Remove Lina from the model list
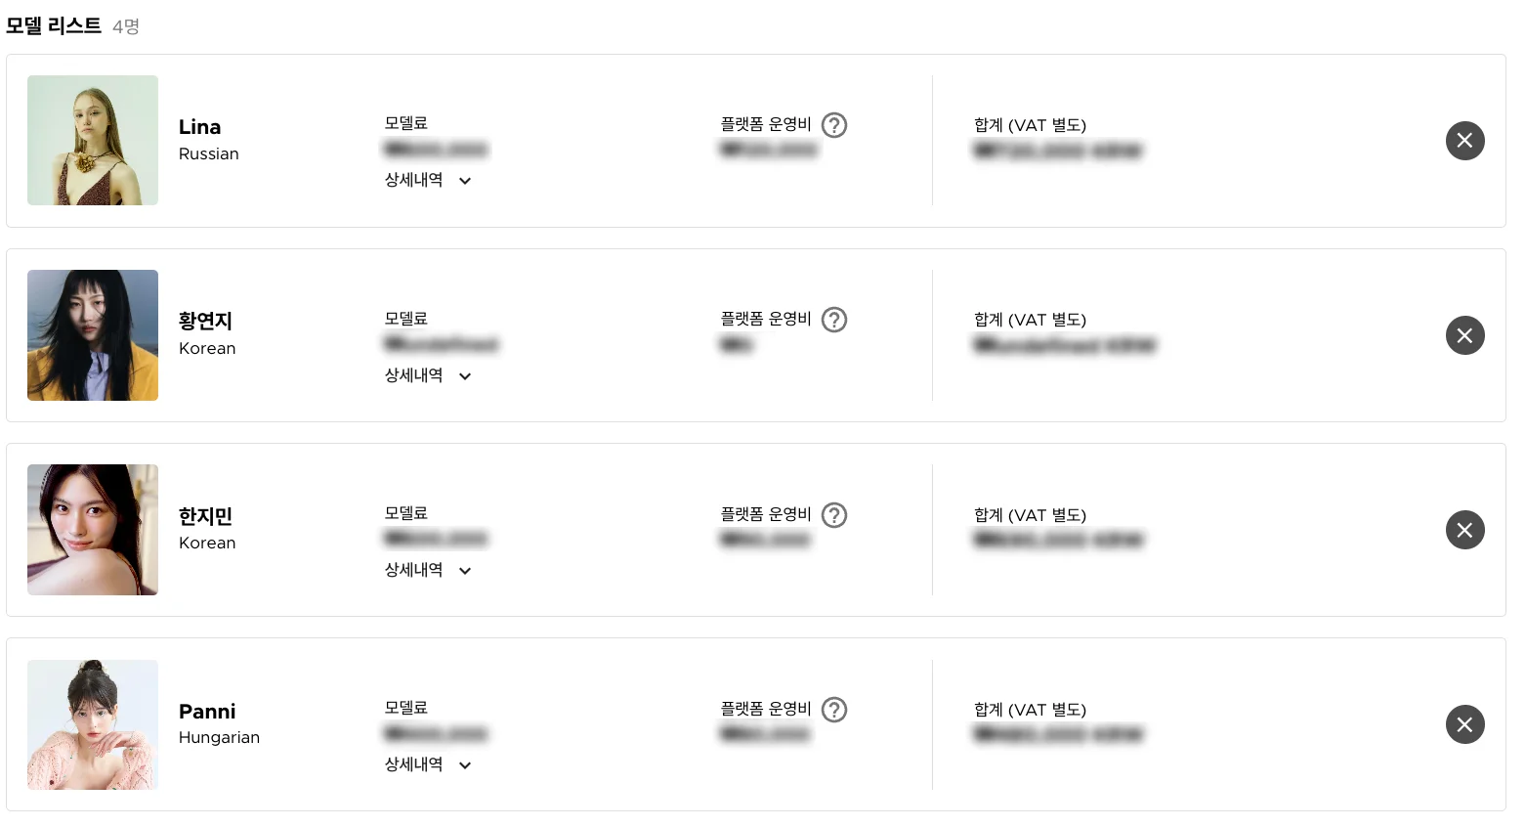This screenshot has width=1526, height=827. tap(1464, 141)
